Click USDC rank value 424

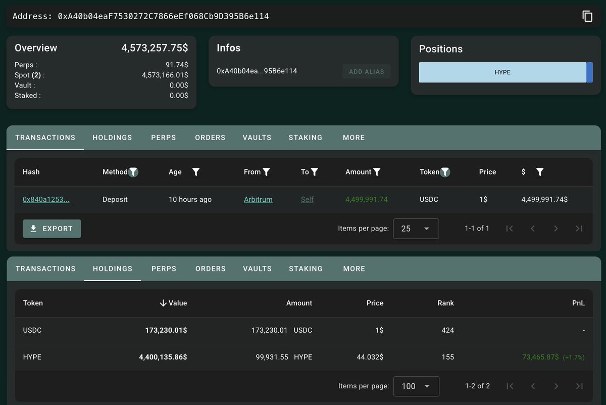(447, 331)
